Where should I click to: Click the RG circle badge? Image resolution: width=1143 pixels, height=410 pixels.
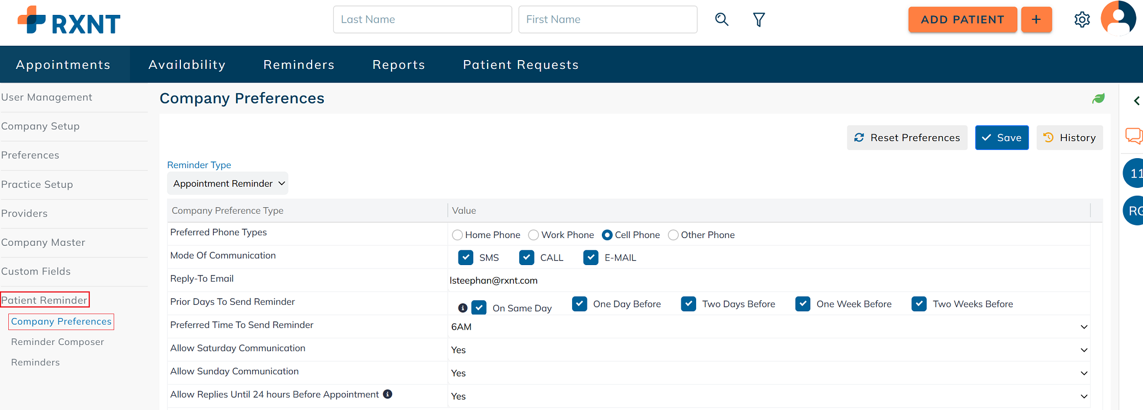coord(1134,211)
